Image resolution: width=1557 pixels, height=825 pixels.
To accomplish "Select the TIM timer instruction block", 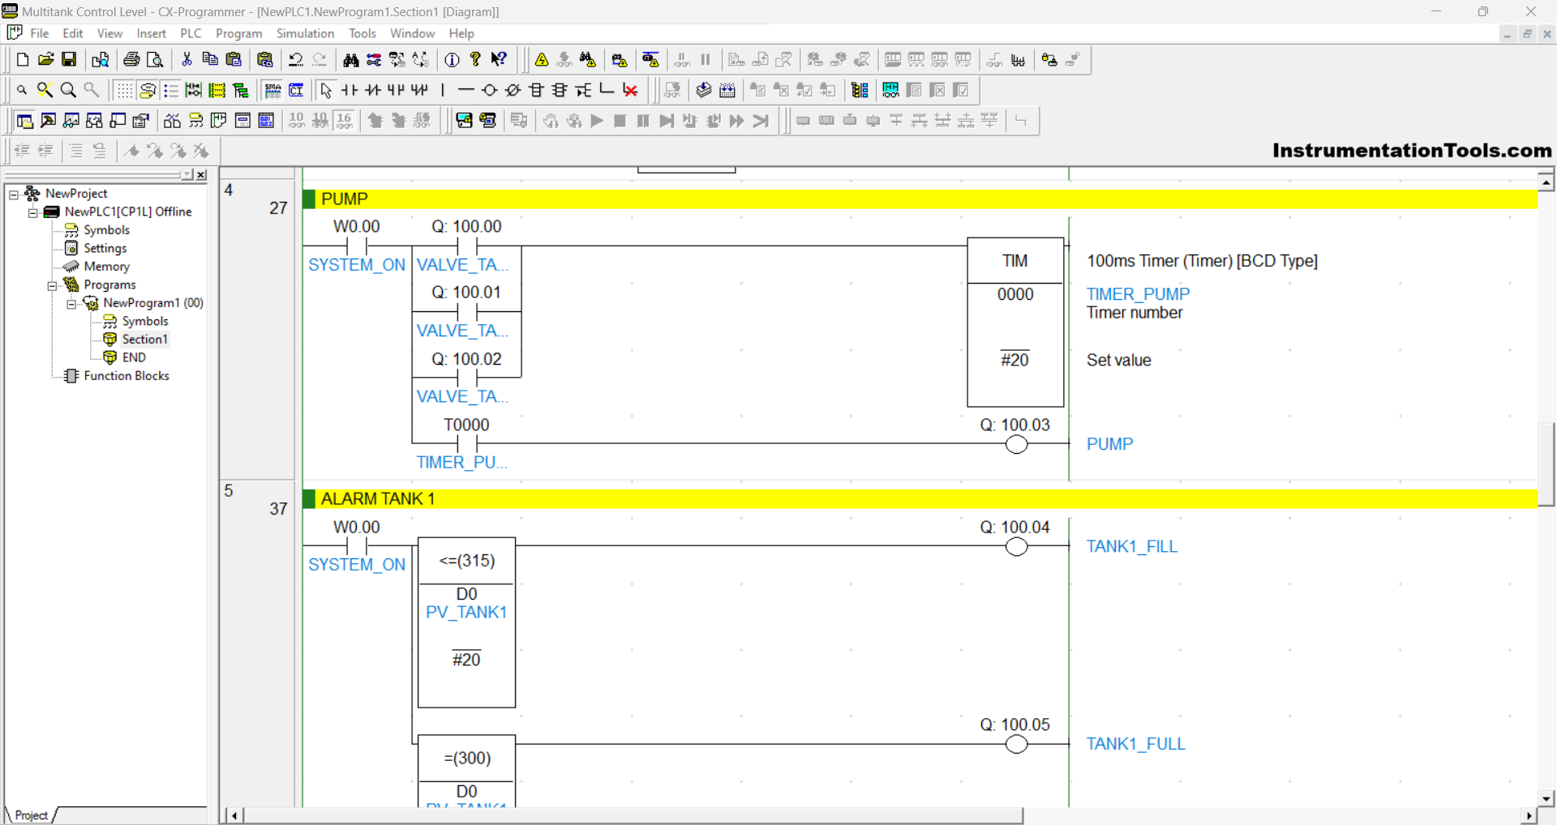I will point(1015,322).
